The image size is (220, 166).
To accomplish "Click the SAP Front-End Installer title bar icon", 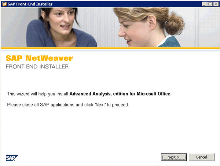I will (x=4, y=4).
